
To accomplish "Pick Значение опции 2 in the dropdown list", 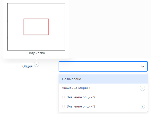I will pos(81,97).
